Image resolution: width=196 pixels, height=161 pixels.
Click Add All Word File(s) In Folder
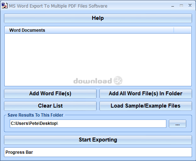click(x=146, y=93)
